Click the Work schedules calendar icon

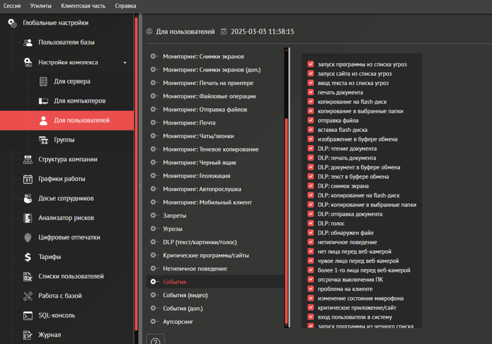[28, 179]
